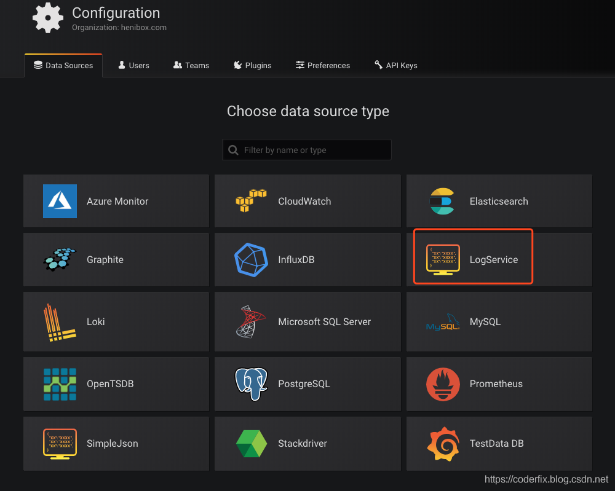Click the OpenTSDB grid icon
Viewport: 615px width, 491px height.
(x=60, y=384)
